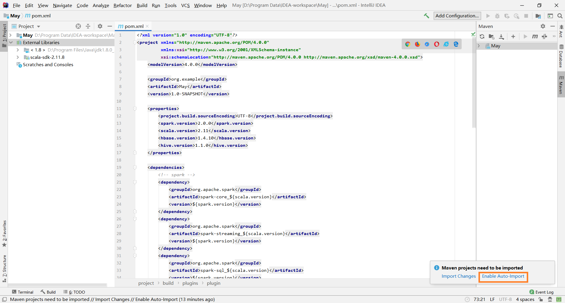Viewport: 565px width, 303px height.
Task: Hide the Project tool window
Action: click(110, 26)
